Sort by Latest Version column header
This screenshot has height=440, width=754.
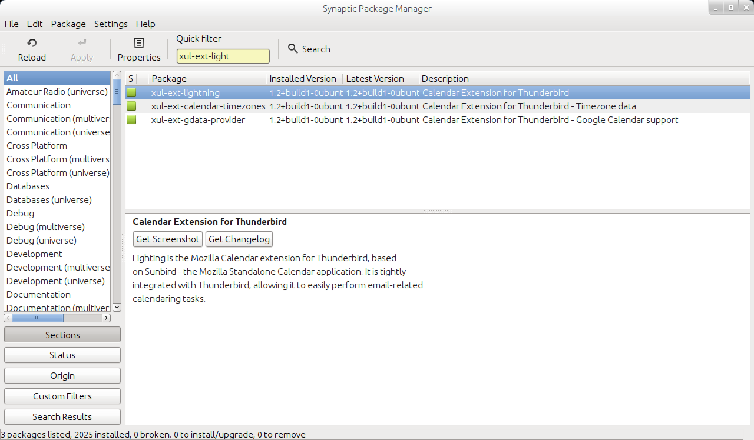381,79
